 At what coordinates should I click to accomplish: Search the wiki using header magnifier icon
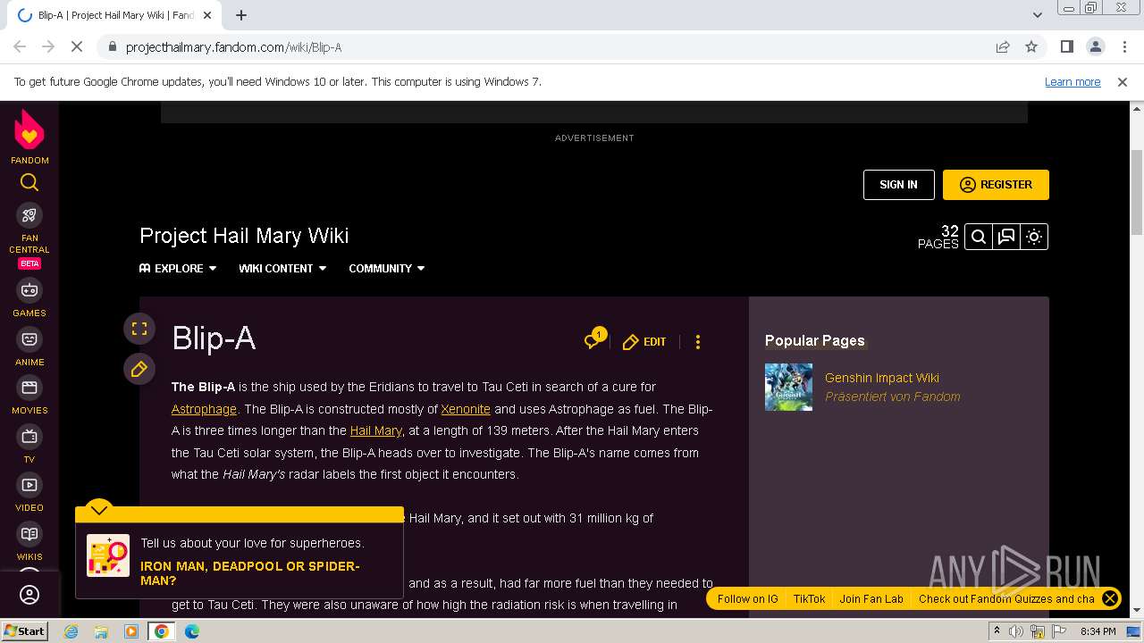click(979, 237)
